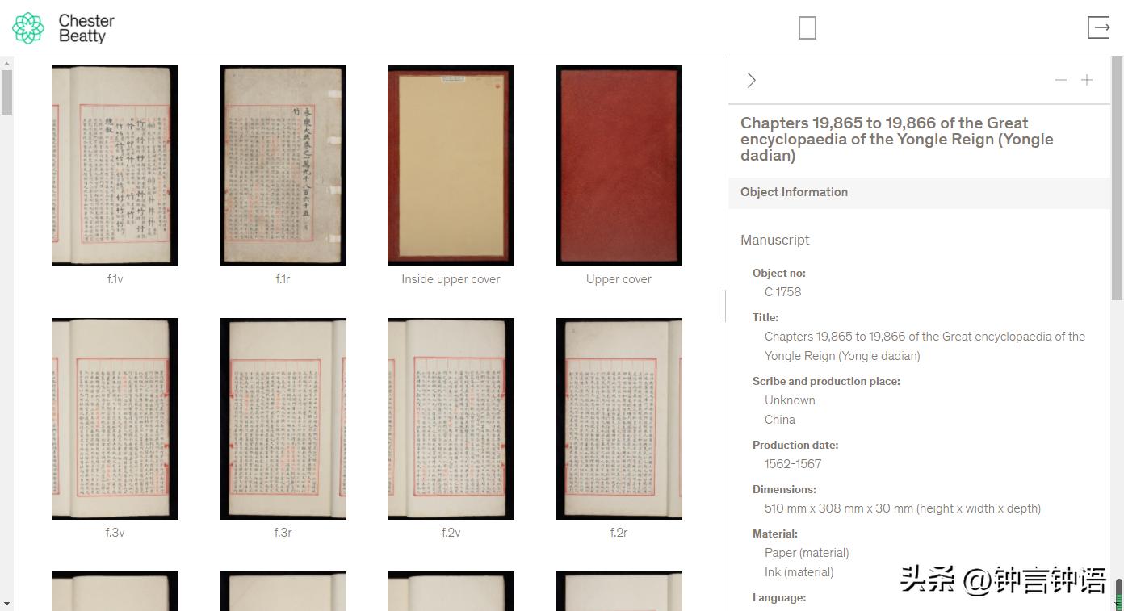The image size is (1124, 611).
Task: Select the Inside upper cover thumbnail
Action: (451, 165)
